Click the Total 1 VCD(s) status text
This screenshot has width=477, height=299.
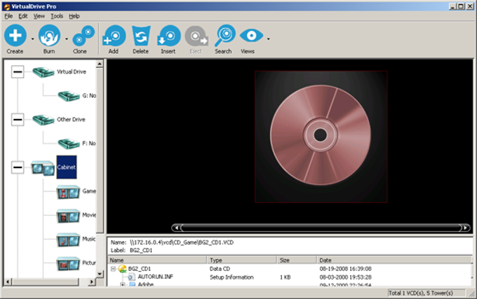[x=420, y=293]
